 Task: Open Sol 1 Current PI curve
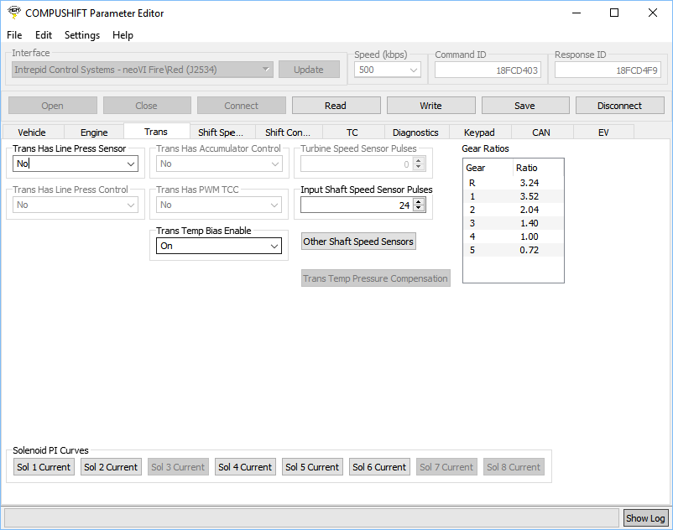click(x=44, y=467)
